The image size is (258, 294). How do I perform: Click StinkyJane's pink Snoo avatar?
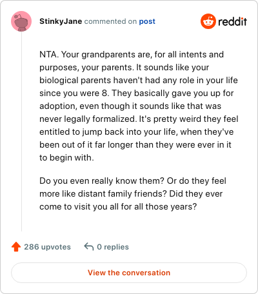click(21, 21)
